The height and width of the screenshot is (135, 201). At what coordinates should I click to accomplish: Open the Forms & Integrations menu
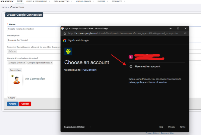pyautogui.click(x=38, y=1)
